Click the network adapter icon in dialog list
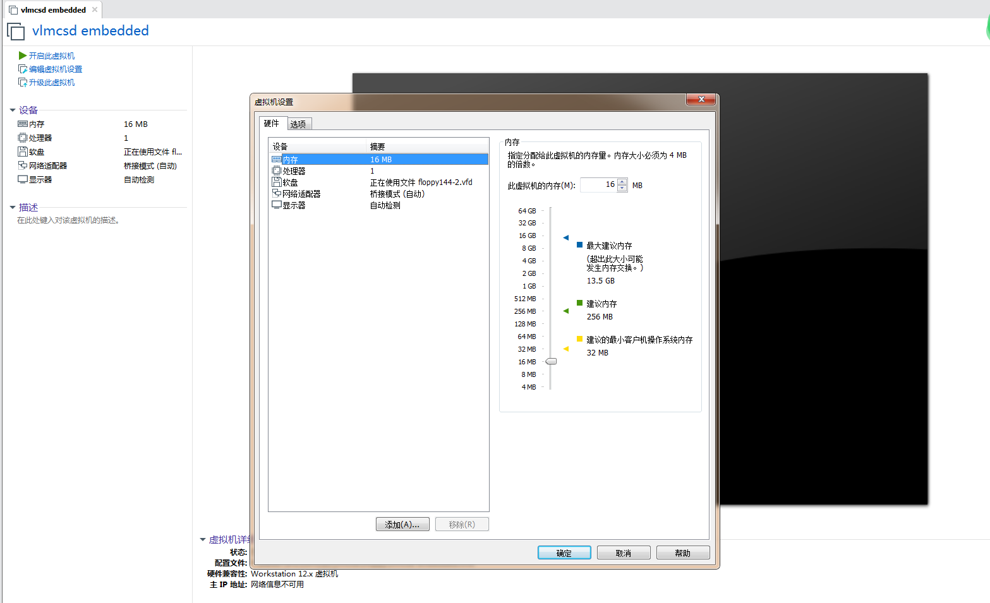990x603 pixels. pos(277,193)
